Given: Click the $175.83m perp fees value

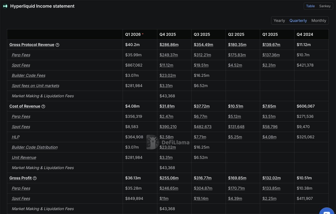Looking at the screenshot, I should (x=237, y=55).
